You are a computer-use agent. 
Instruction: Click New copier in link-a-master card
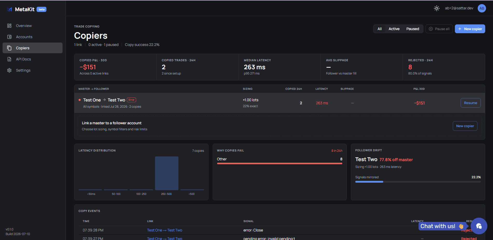tap(465, 126)
